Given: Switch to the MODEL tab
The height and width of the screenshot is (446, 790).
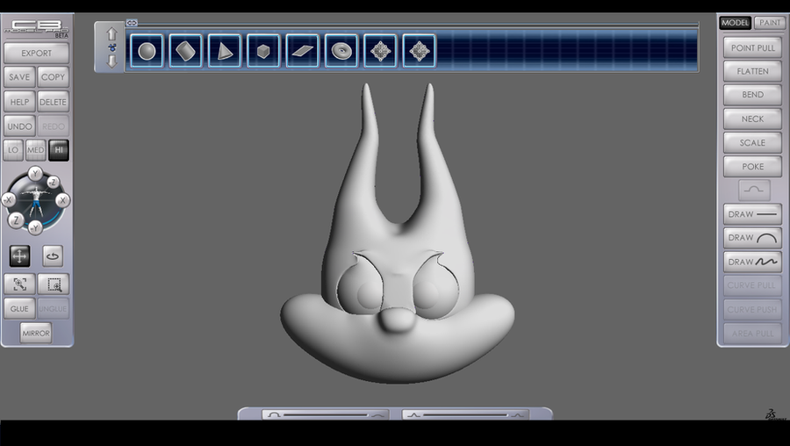Looking at the screenshot, I should coord(735,23).
